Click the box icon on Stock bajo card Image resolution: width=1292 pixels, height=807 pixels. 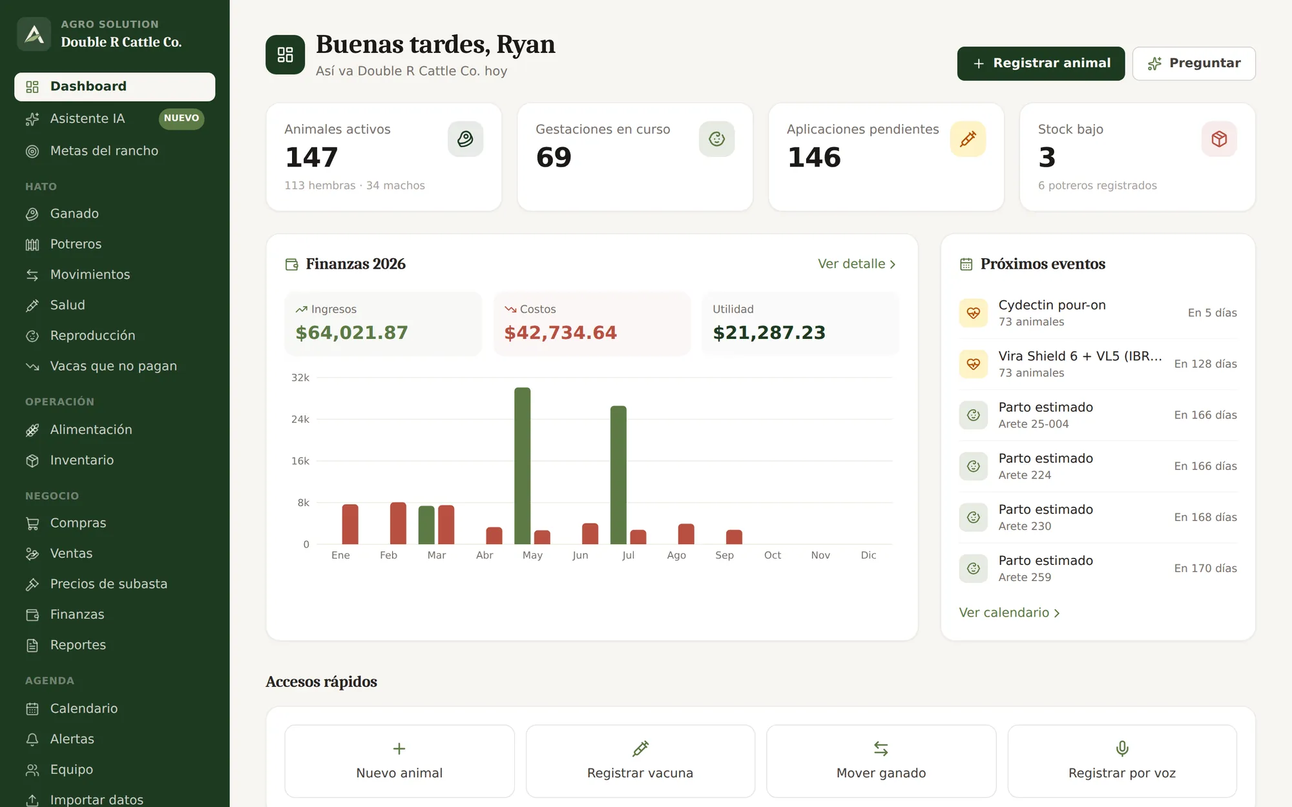tap(1219, 139)
